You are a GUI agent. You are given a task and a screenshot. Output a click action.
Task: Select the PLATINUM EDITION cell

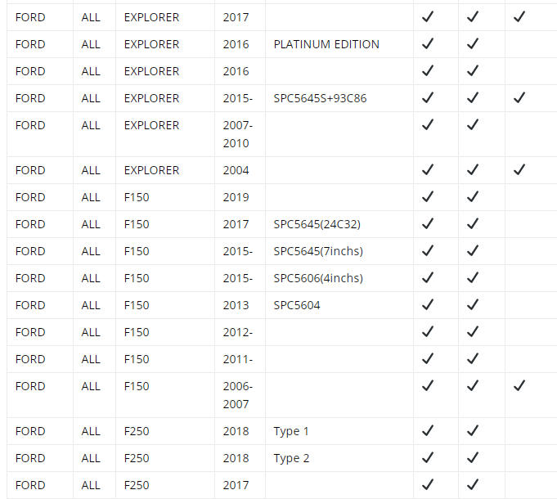coord(339,44)
